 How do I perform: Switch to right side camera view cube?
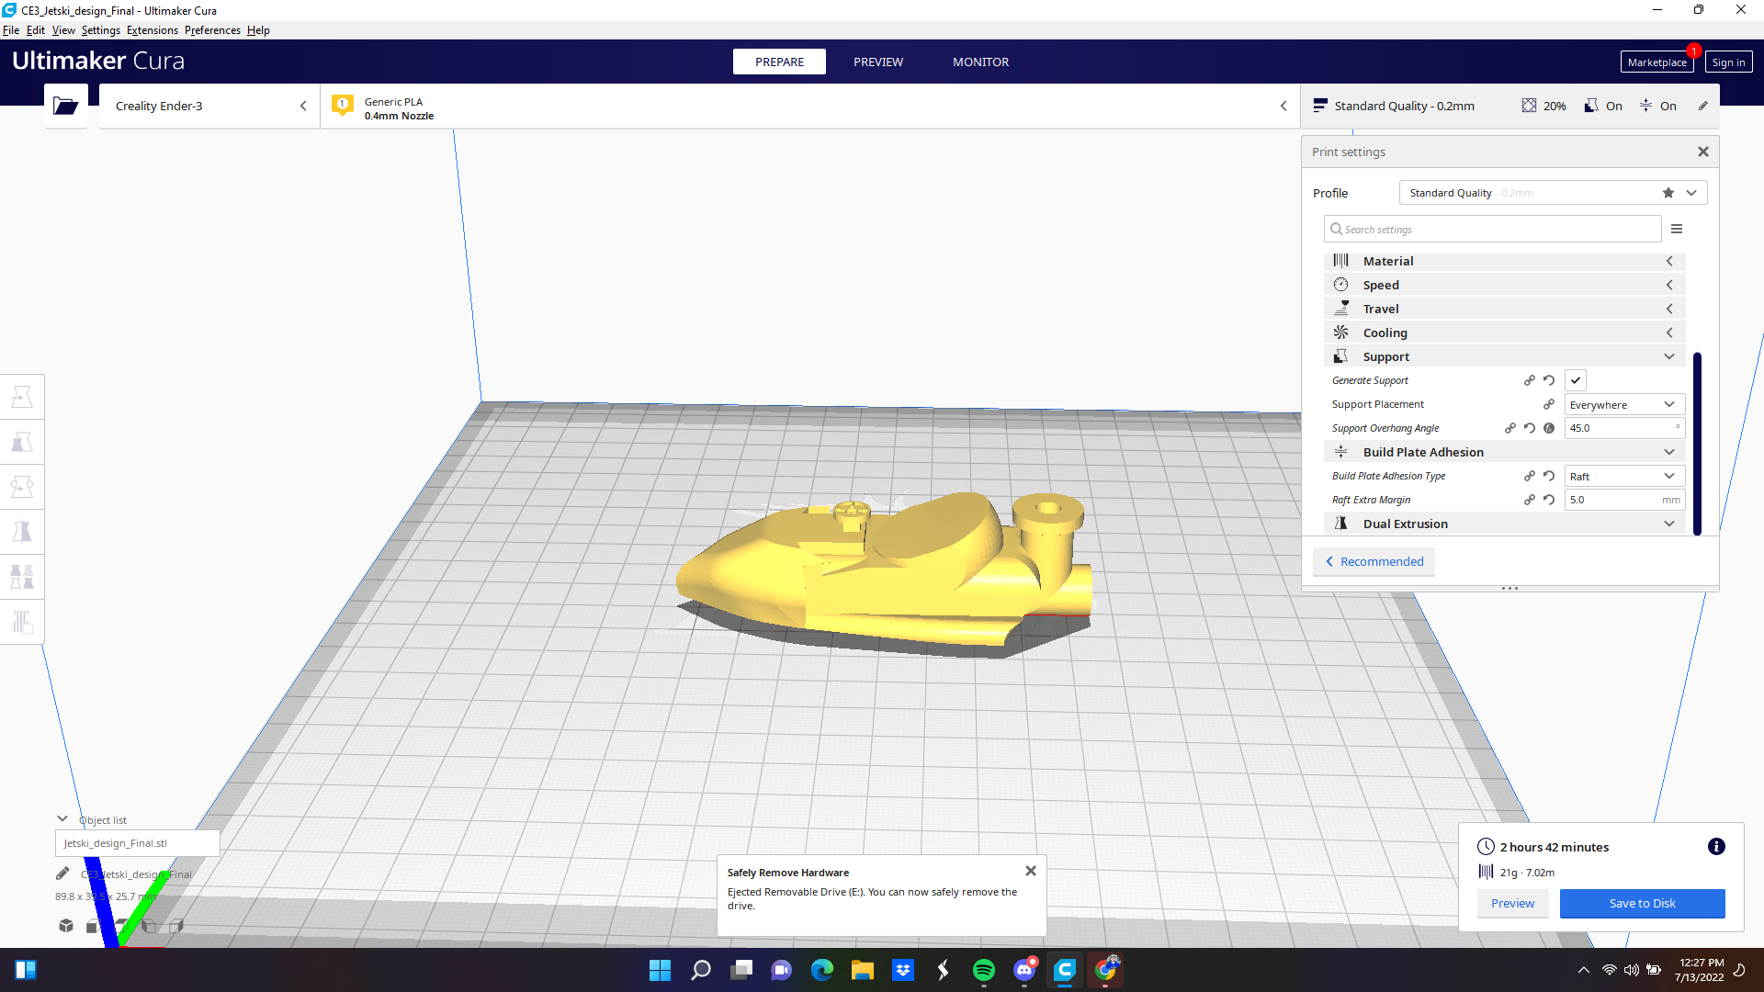176,926
